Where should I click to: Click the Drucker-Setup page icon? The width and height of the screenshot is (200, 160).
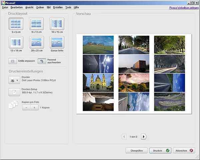pos(14,92)
